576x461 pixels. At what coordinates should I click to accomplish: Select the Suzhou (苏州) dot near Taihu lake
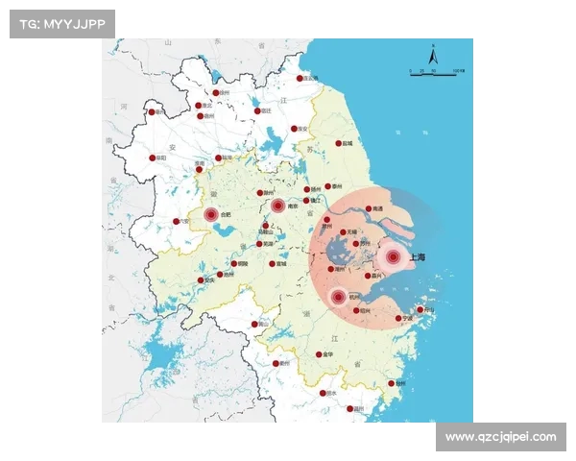click(355, 244)
